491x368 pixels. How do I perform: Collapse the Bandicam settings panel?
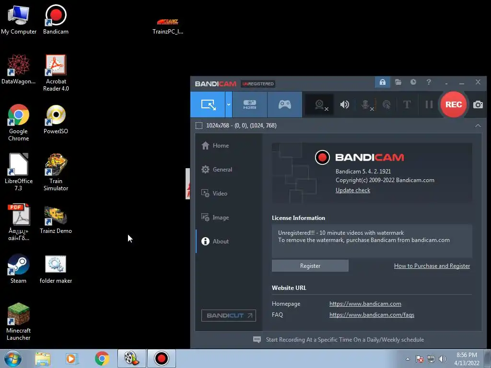click(x=478, y=126)
